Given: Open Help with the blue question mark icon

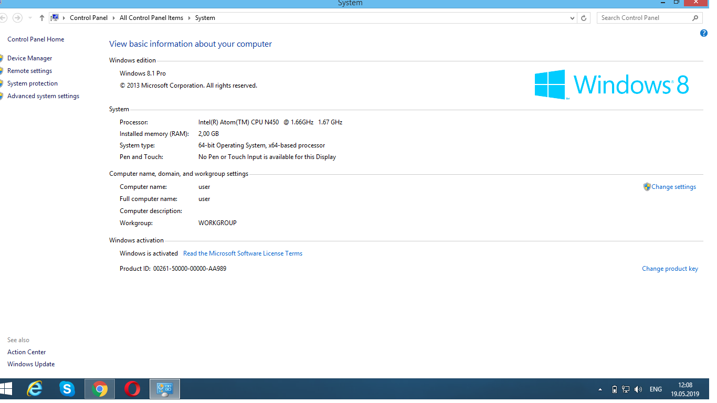Looking at the screenshot, I should coord(704,33).
